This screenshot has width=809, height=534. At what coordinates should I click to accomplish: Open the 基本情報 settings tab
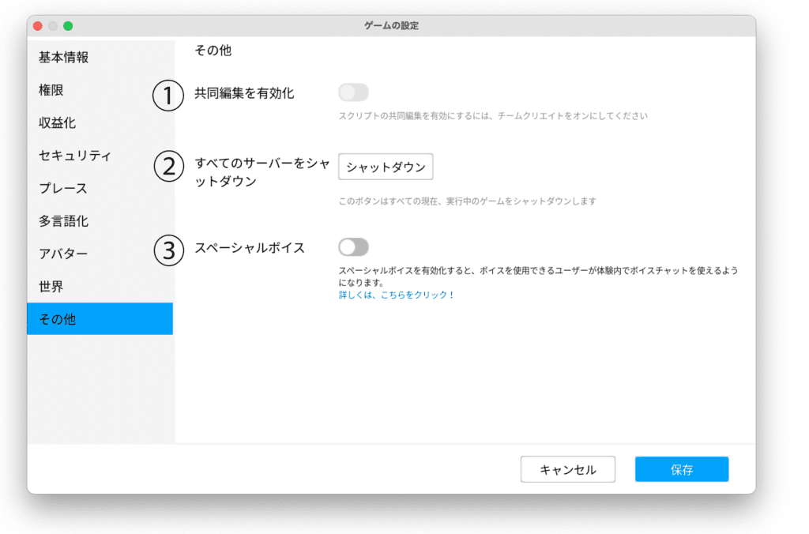click(x=64, y=58)
